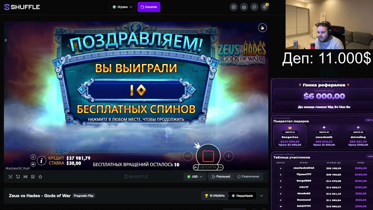The image size is (373, 210).
Task: Enter fullscreen mode for the game
Action: tap(10, 176)
